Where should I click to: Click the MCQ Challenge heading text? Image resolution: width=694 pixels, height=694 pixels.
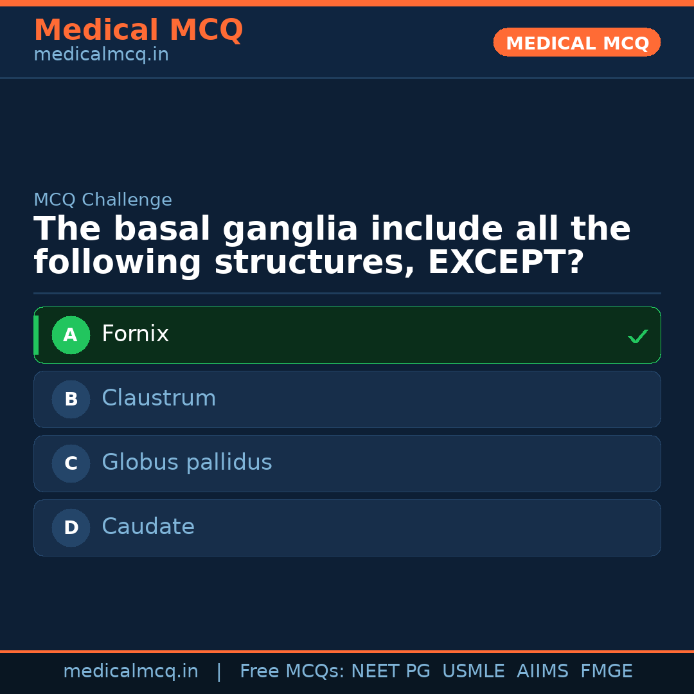102,199
